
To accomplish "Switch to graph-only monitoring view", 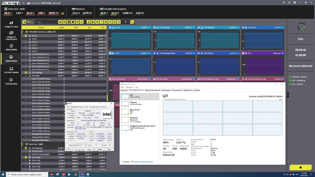I will (x=32, y=22).
